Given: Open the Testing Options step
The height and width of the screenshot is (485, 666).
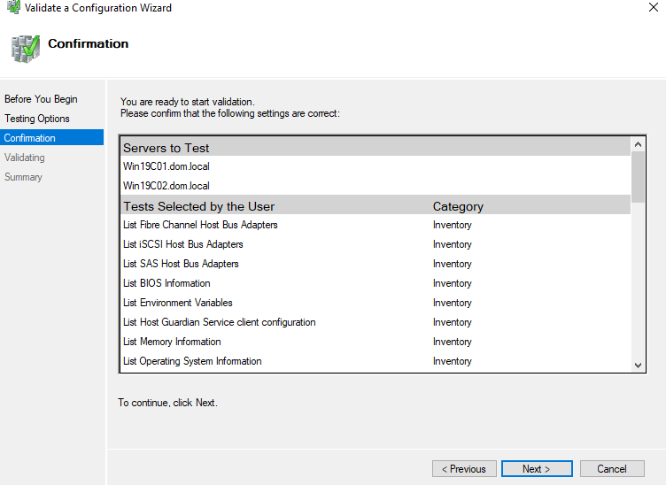Looking at the screenshot, I should point(37,119).
